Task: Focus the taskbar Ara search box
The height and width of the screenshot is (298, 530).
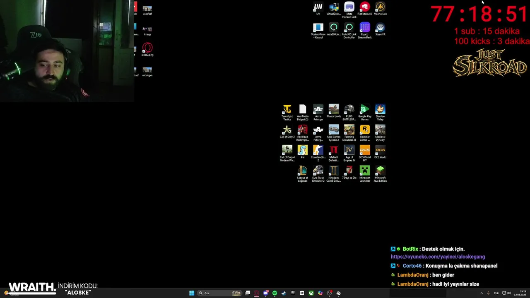Action: (x=220, y=293)
